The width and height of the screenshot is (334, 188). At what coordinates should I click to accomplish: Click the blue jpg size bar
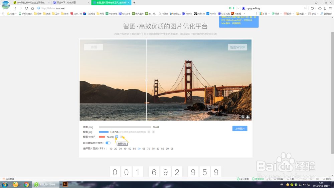pyautogui.click(x=104, y=132)
